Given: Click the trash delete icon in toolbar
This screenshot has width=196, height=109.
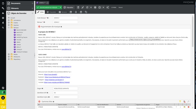Looking at the screenshot, I should pos(78,8).
